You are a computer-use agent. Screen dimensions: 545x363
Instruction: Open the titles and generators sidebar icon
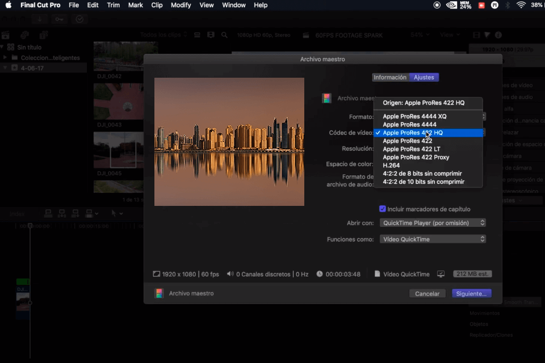[x=44, y=35]
